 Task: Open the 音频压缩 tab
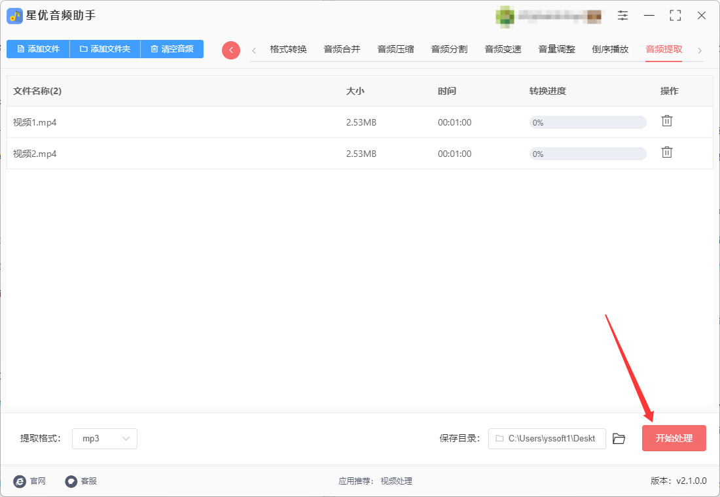pyautogui.click(x=396, y=49)
